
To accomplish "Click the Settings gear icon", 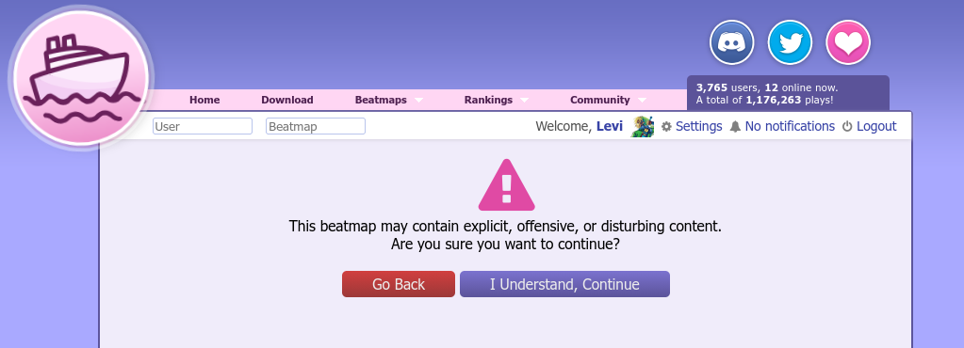I will click(x=666, y=126).
